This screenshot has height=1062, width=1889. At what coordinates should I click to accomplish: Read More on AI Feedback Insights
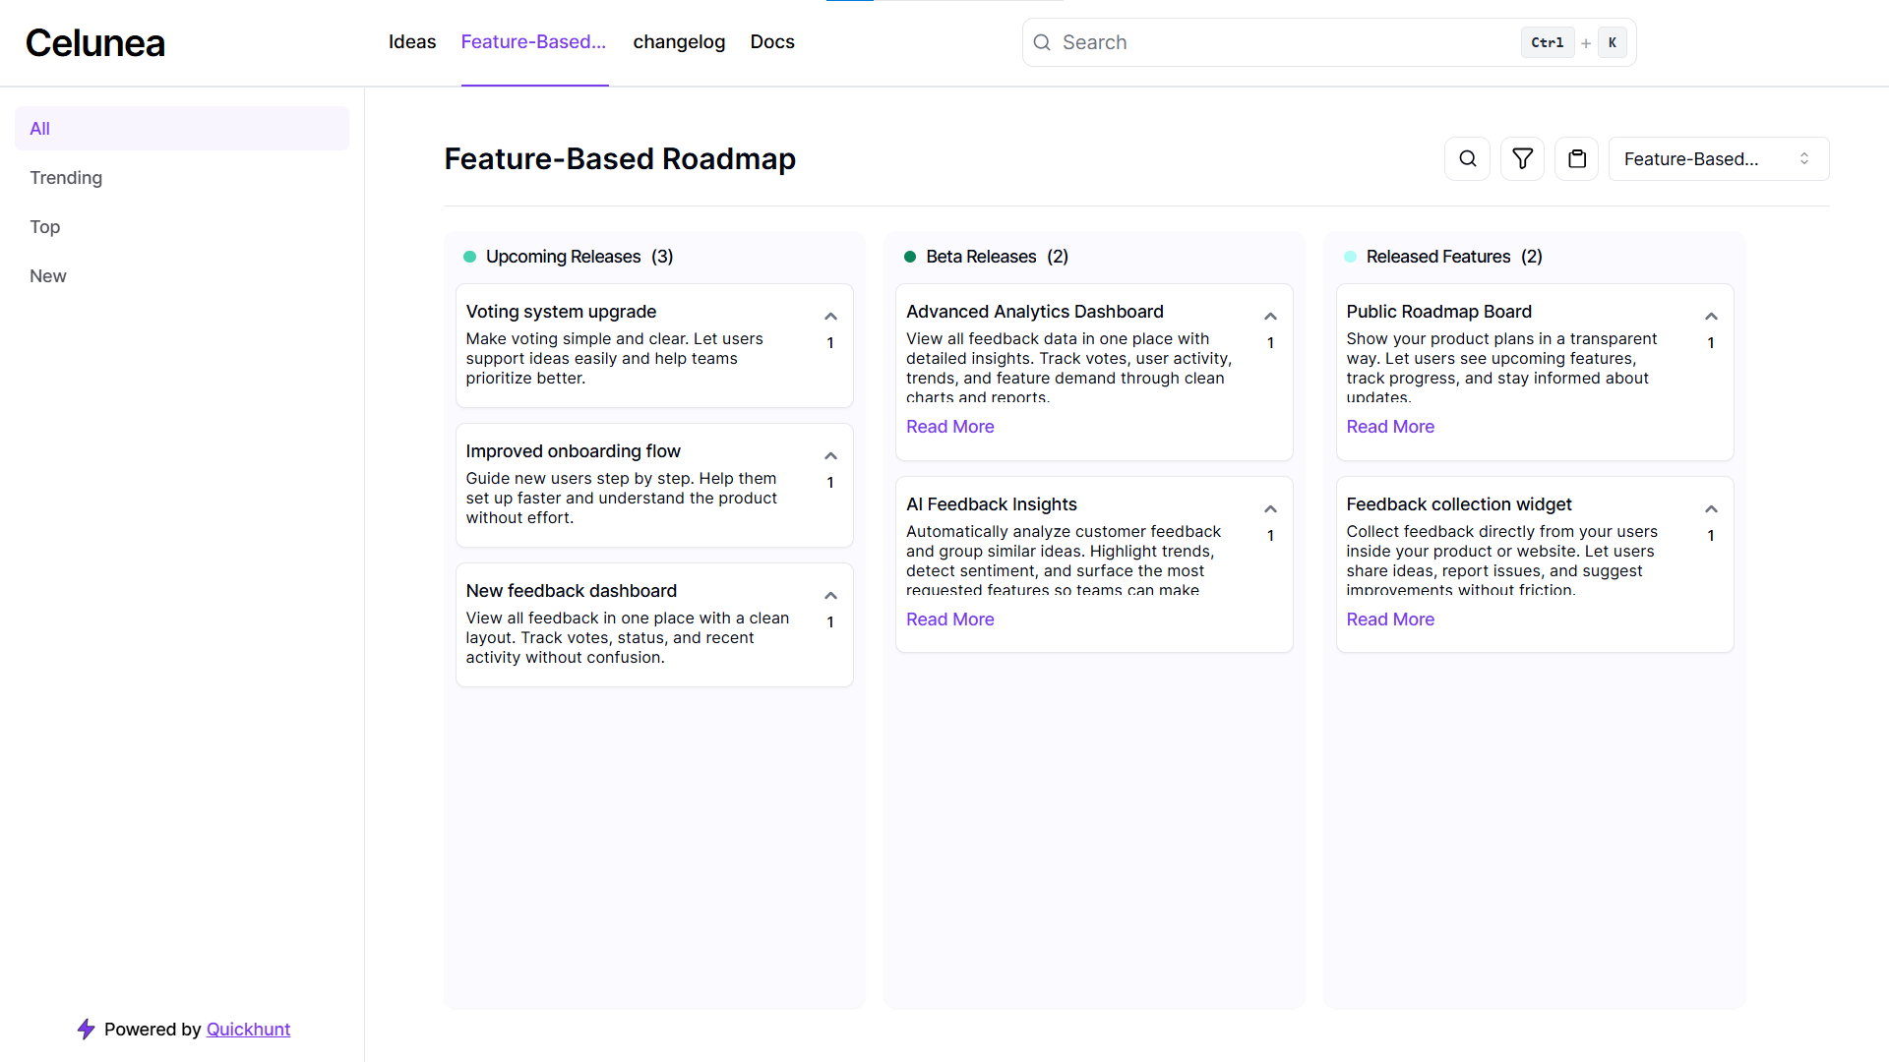pyautogui.click(x=949, y=619)
